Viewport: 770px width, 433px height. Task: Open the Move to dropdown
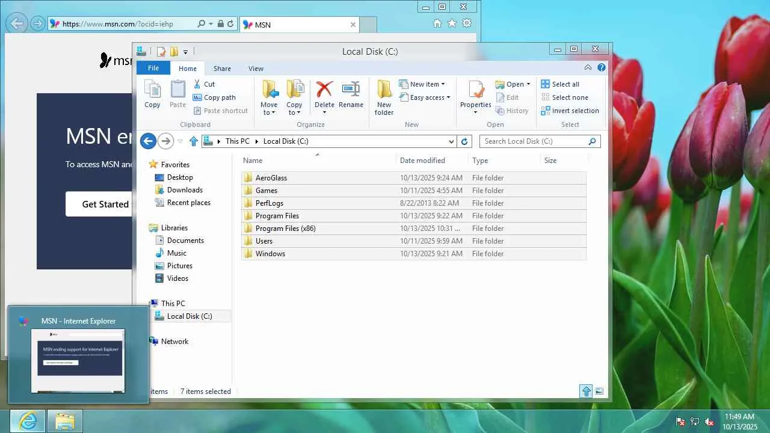click(269, 109)
